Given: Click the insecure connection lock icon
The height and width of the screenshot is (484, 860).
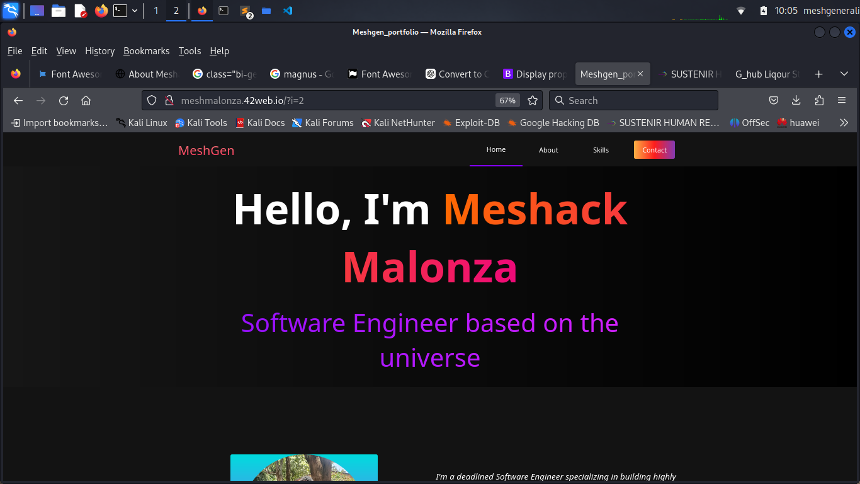Looking at the screenshot, I should (168, 100).
